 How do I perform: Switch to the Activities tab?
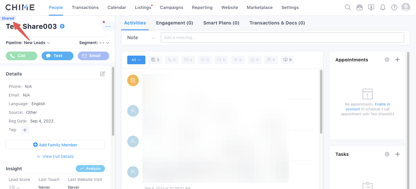pos(135,23)
